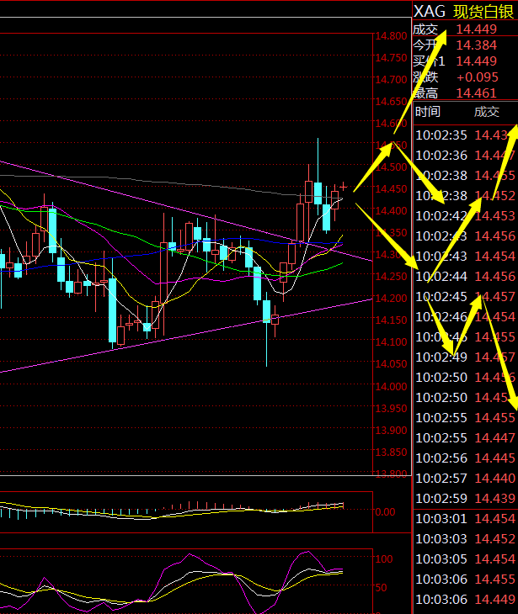
Task: Click the 14.450 label on the price axis
Action: (391, 189)
